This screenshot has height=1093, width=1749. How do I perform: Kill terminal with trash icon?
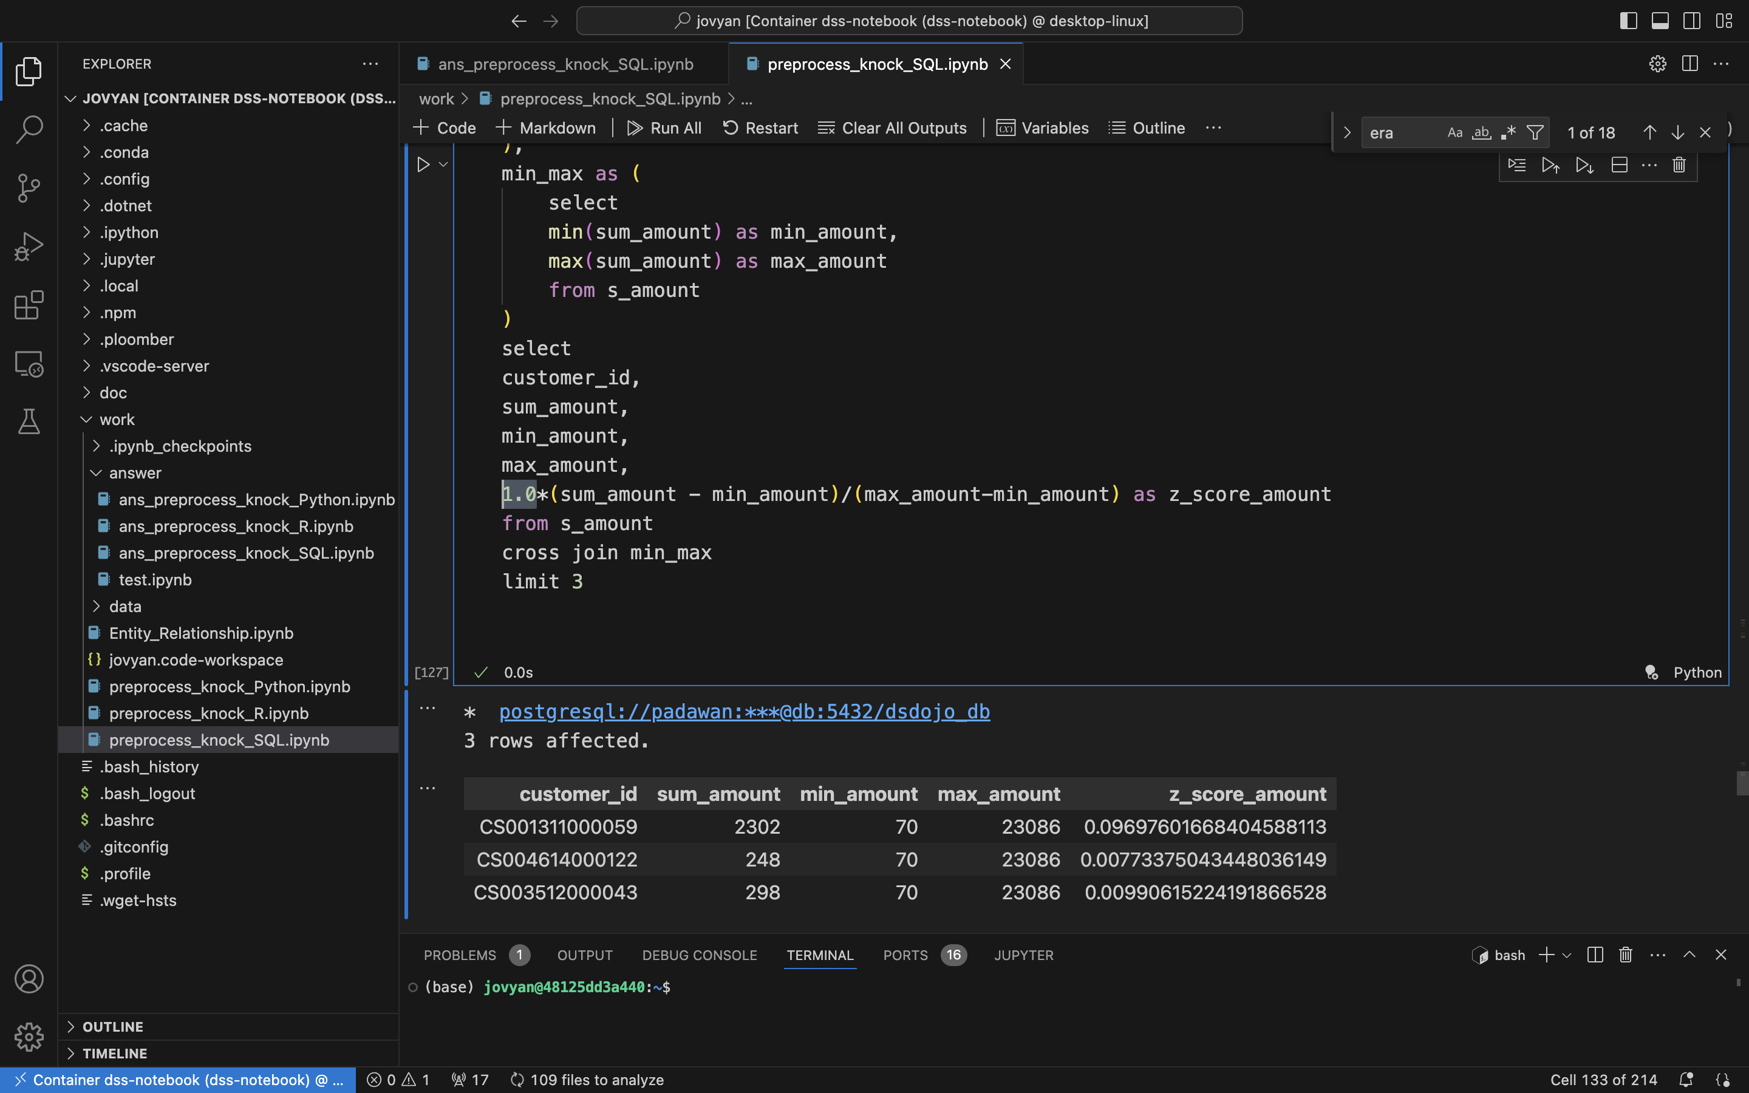[1625, 955]
